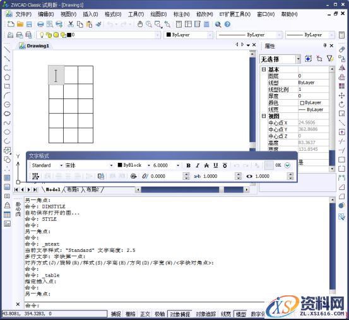This screenshot has height=320, width=349.
Task: Toggle 正交 ortho mode in status bar
Action: coord(145,314)
